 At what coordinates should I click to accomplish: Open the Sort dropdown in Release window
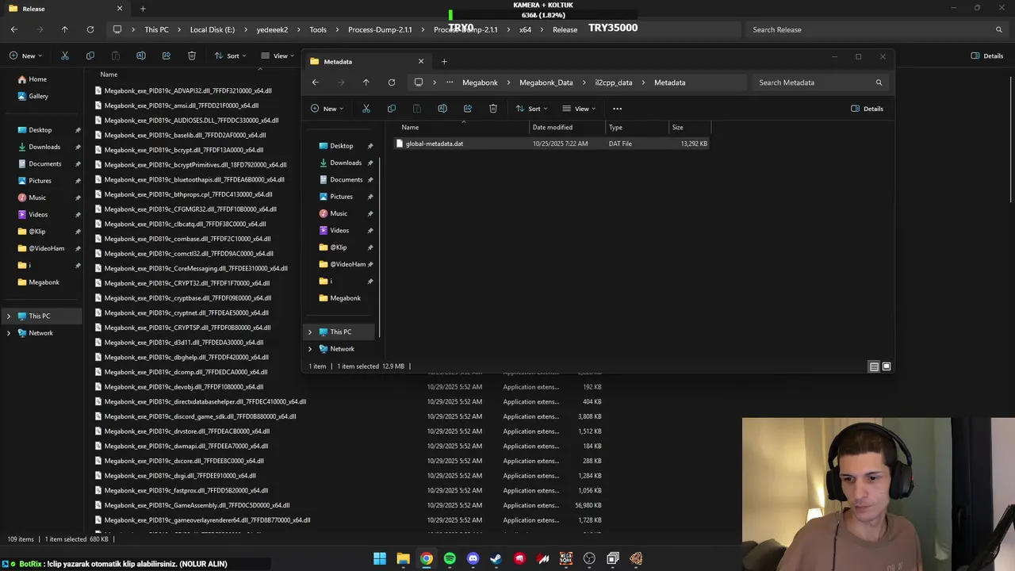point(230,56)
